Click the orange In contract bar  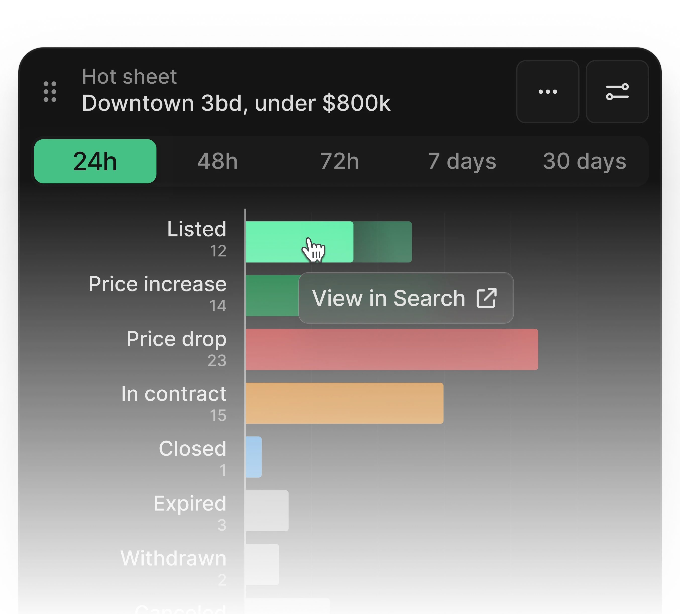tap(344, 403)
